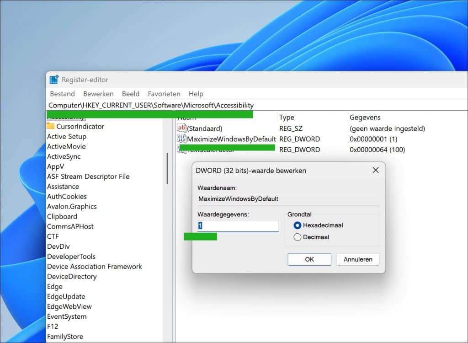This screenshot has width=468, height=343.
Task: Select the FamilyStore key
Action: coord(65,337)
